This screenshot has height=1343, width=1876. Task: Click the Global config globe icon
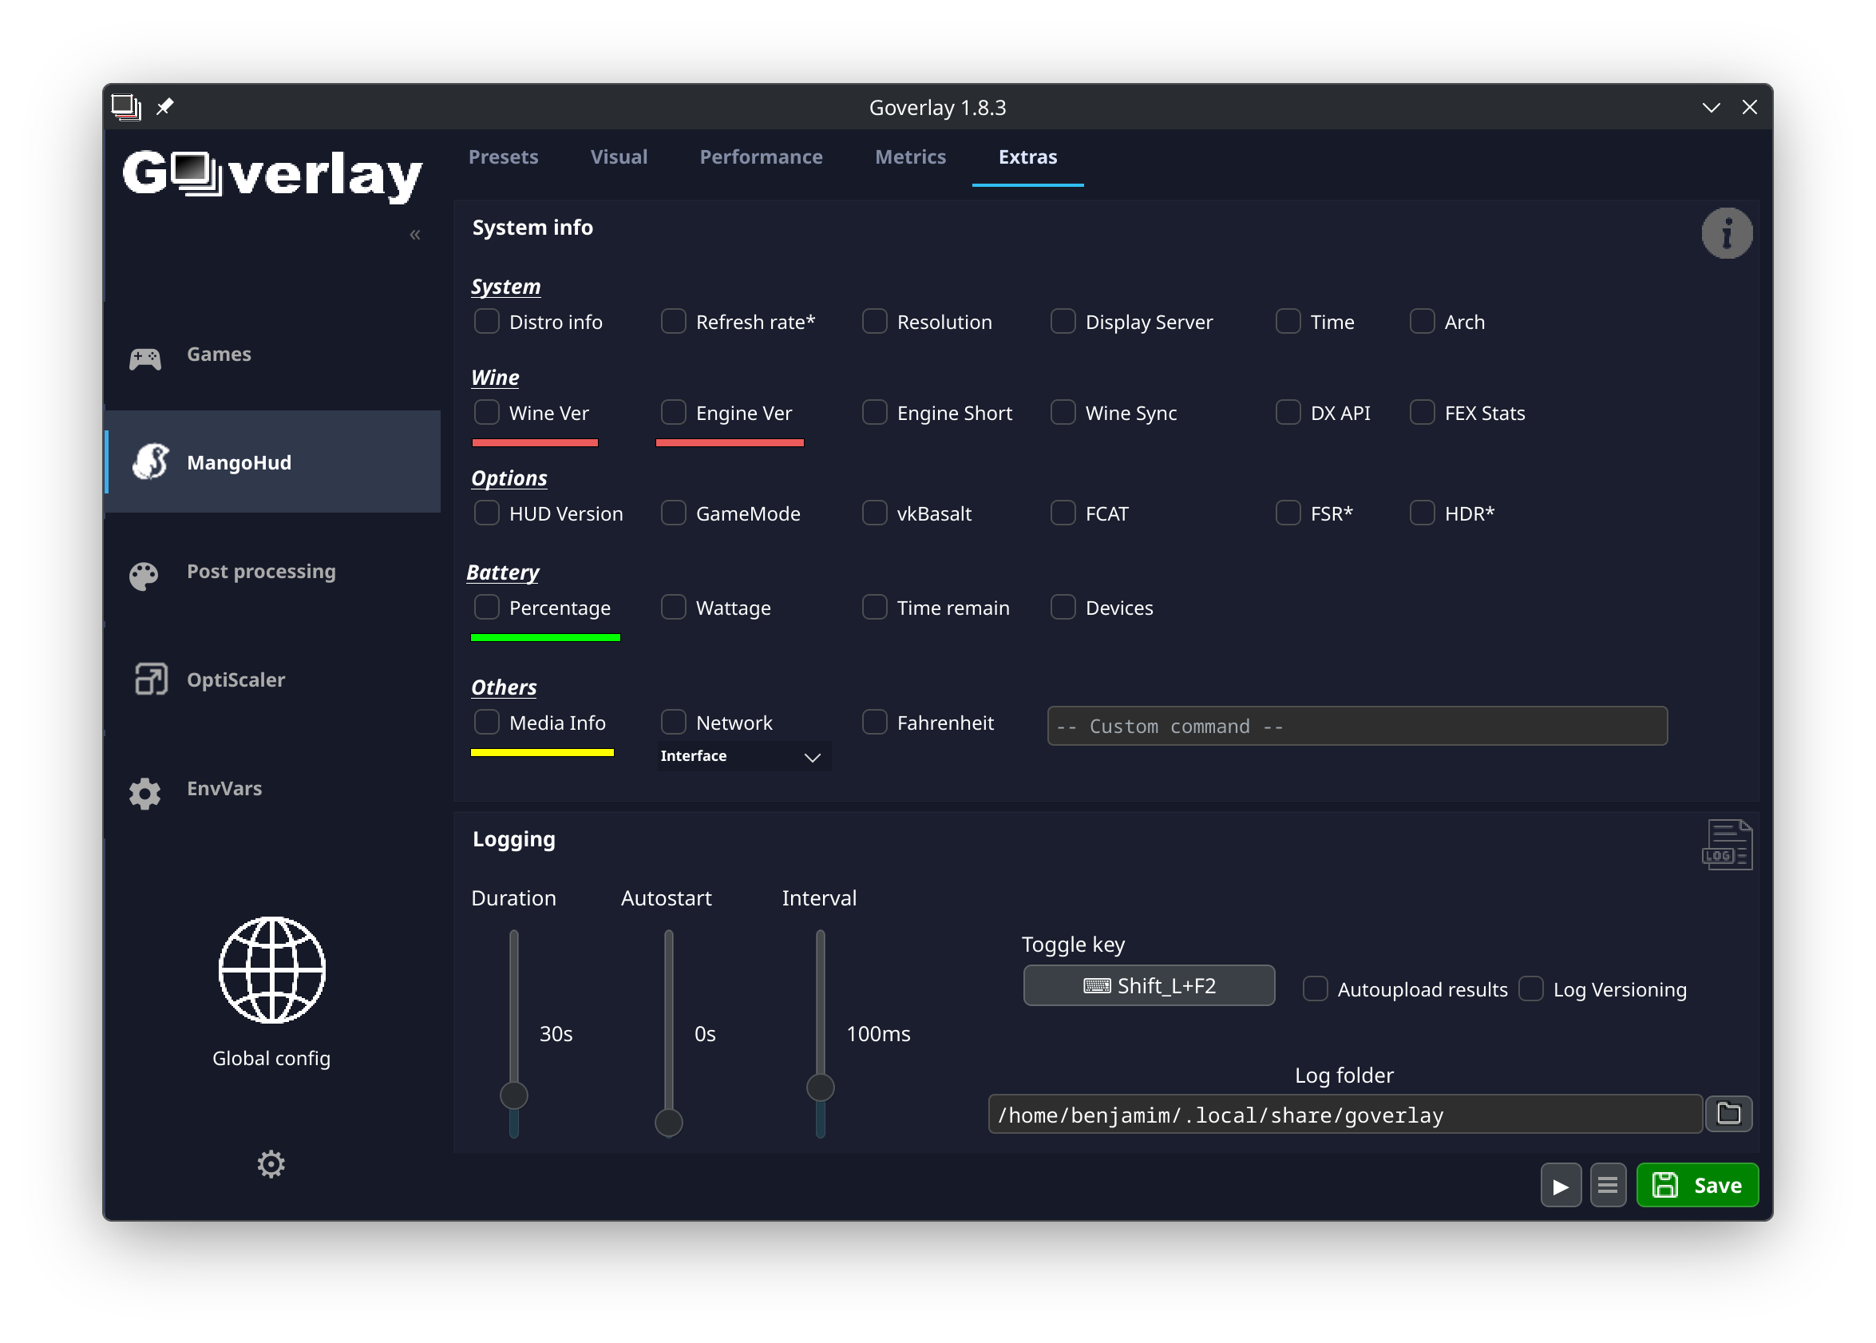pos(272,969)
